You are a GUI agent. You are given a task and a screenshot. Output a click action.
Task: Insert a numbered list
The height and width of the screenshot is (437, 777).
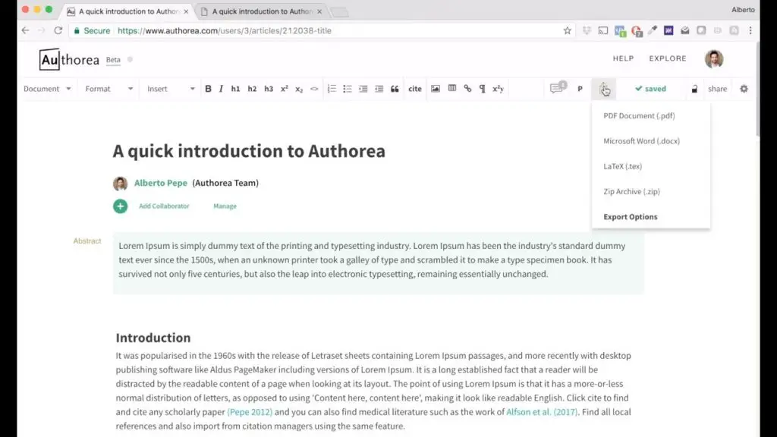click(x=332, y=89)
